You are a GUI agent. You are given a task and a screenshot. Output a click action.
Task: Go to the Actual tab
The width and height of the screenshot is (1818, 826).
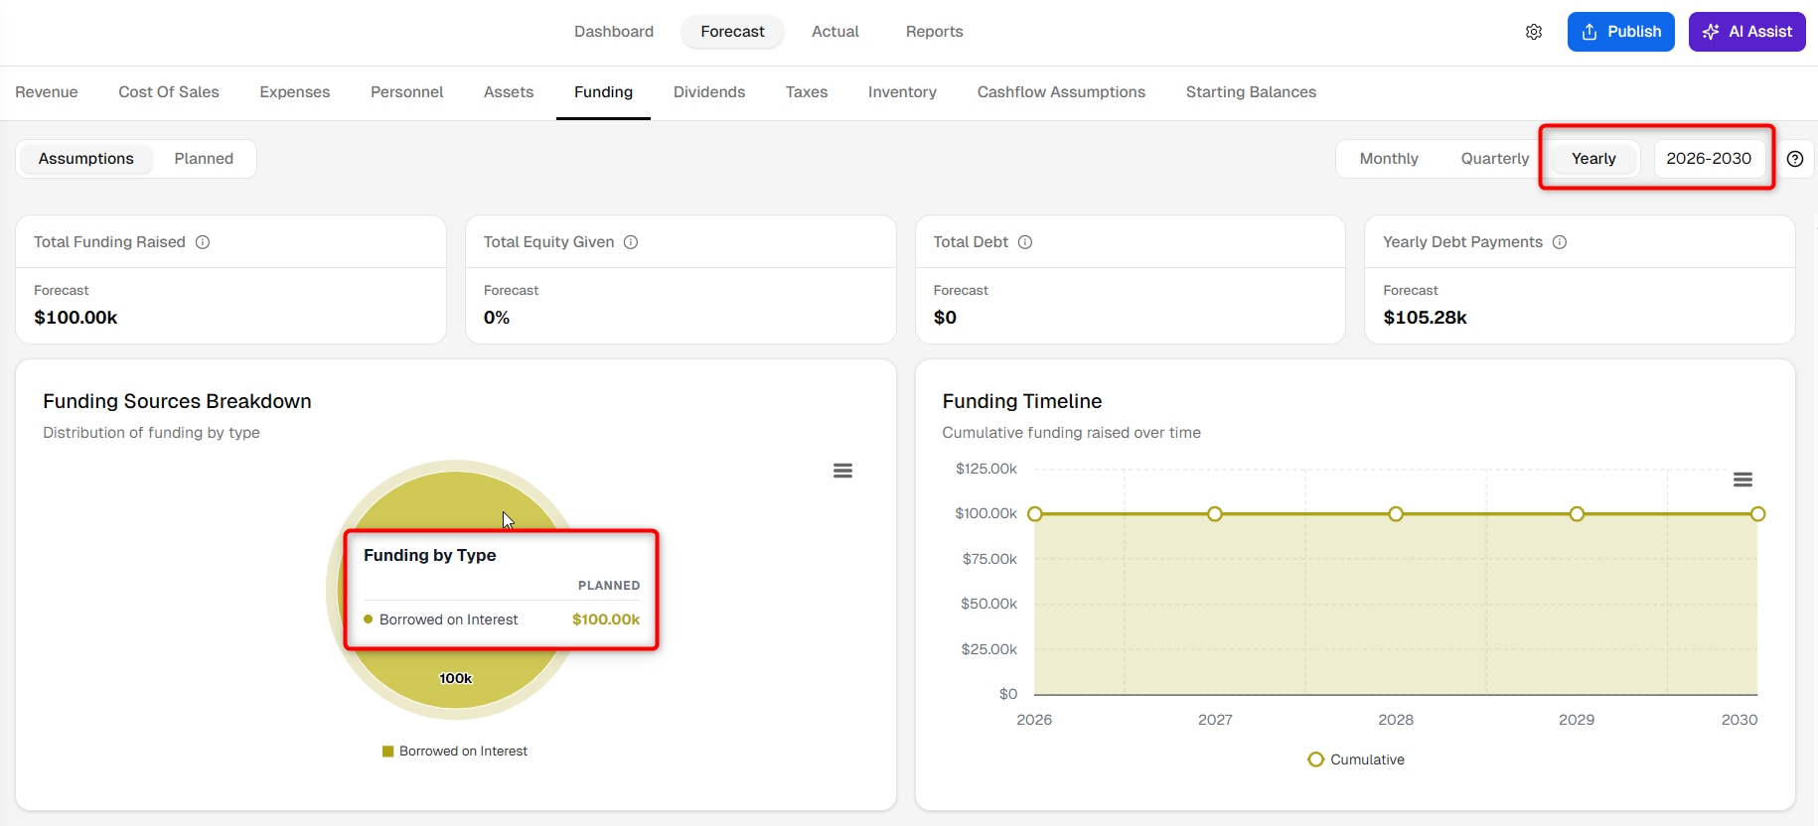(835, 32)
